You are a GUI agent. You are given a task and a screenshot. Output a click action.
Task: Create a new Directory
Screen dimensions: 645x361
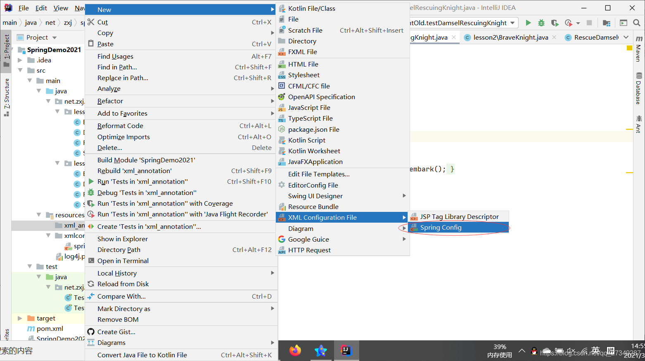(x=343, y=41)
